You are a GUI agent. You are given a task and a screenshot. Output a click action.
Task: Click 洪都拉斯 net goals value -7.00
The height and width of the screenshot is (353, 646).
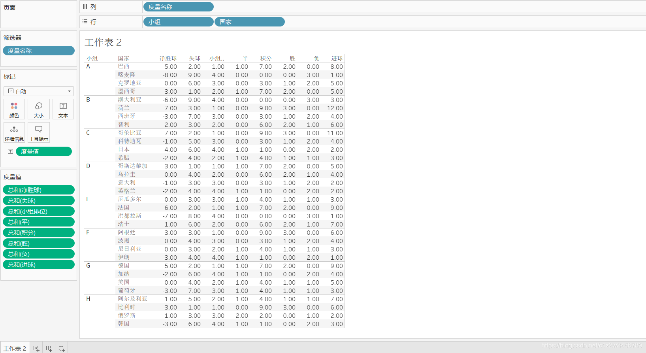pos(170,216)
